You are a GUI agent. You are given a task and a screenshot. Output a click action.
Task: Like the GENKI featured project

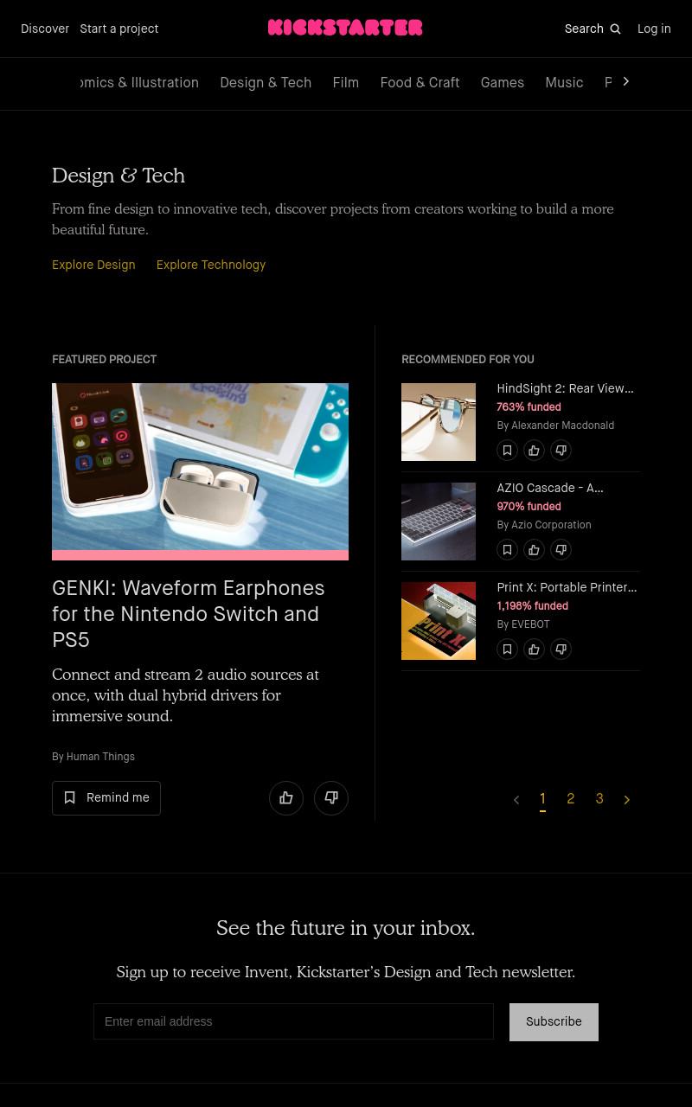[x=286, y=798]
